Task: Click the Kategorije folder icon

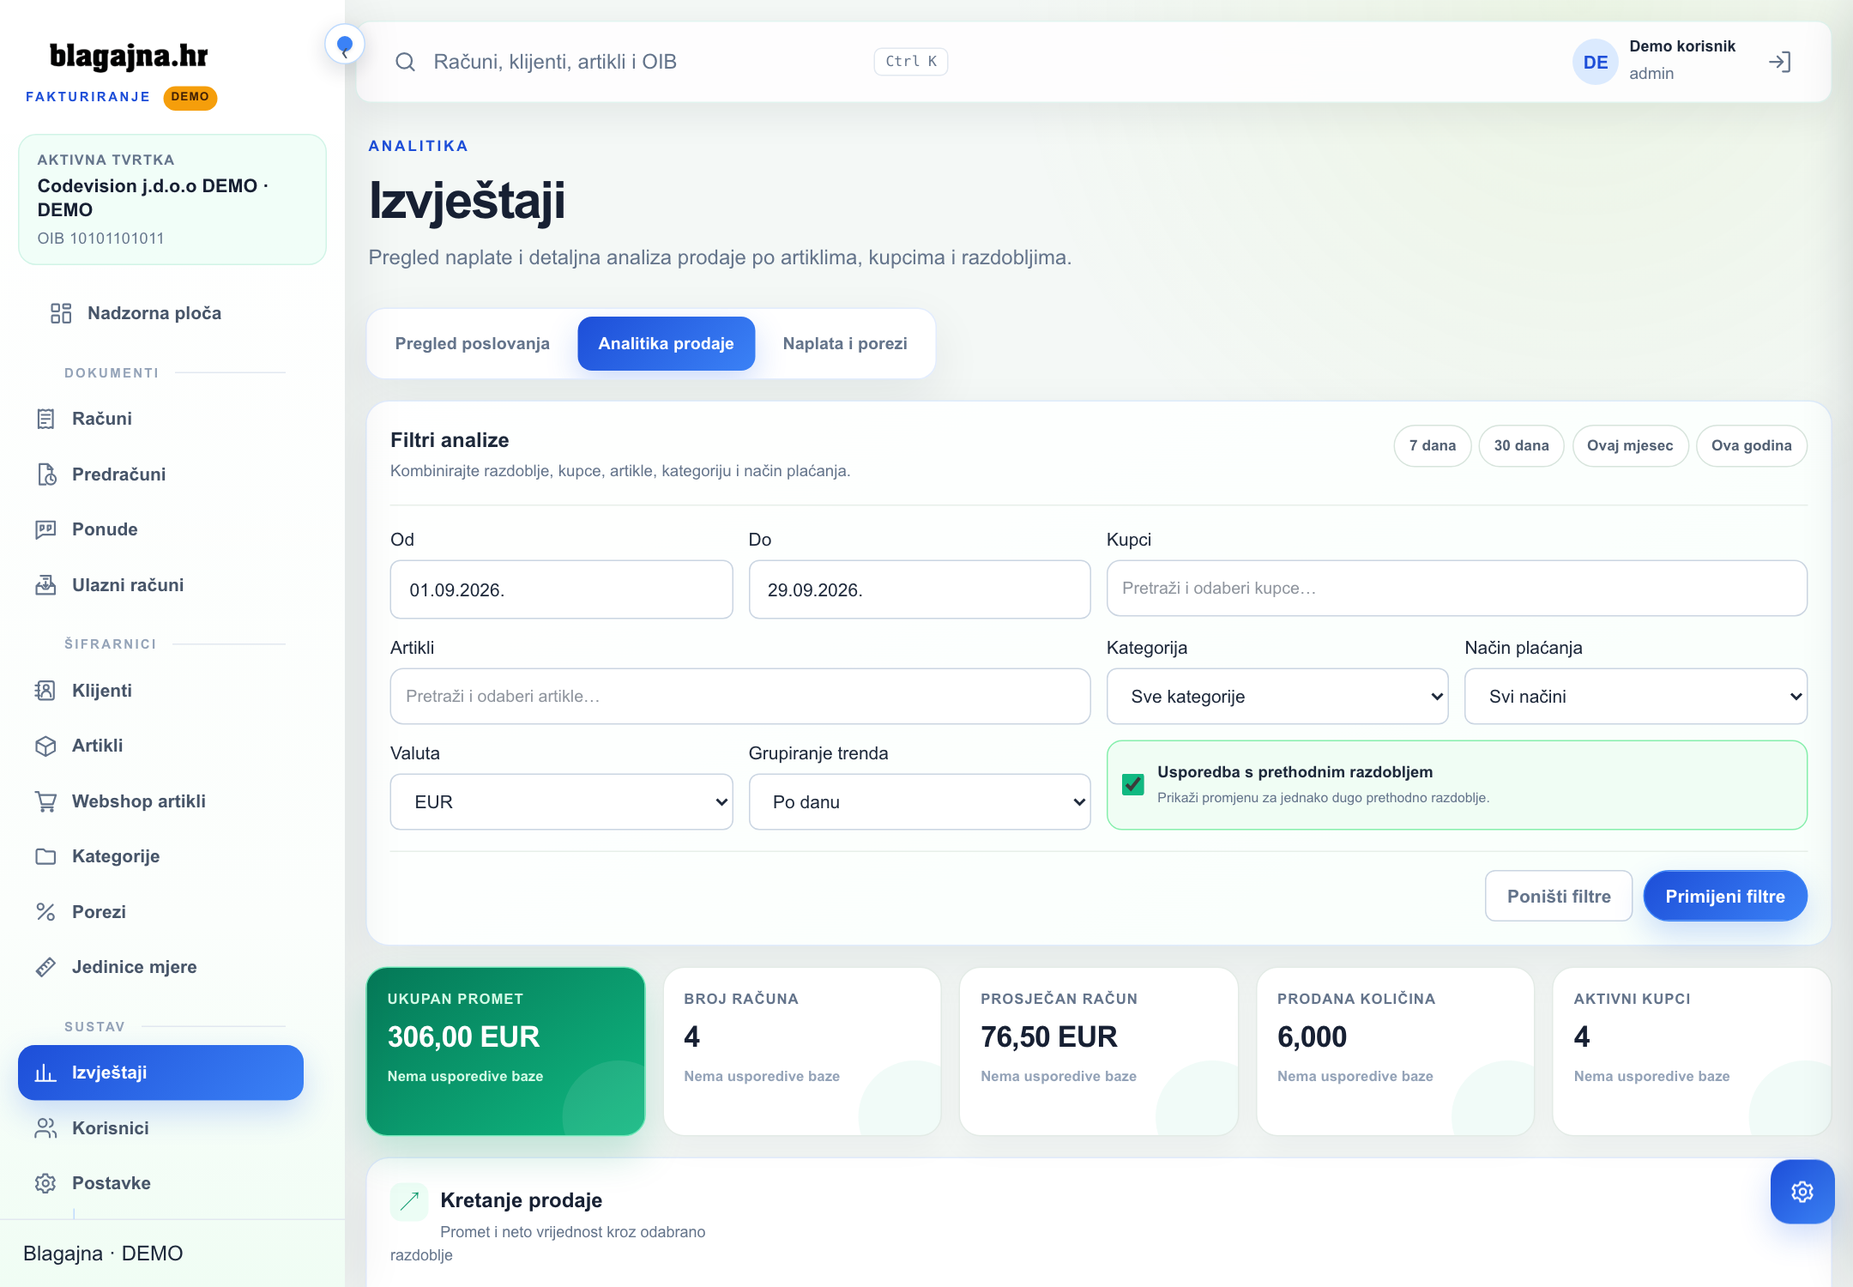Action: 45,856
